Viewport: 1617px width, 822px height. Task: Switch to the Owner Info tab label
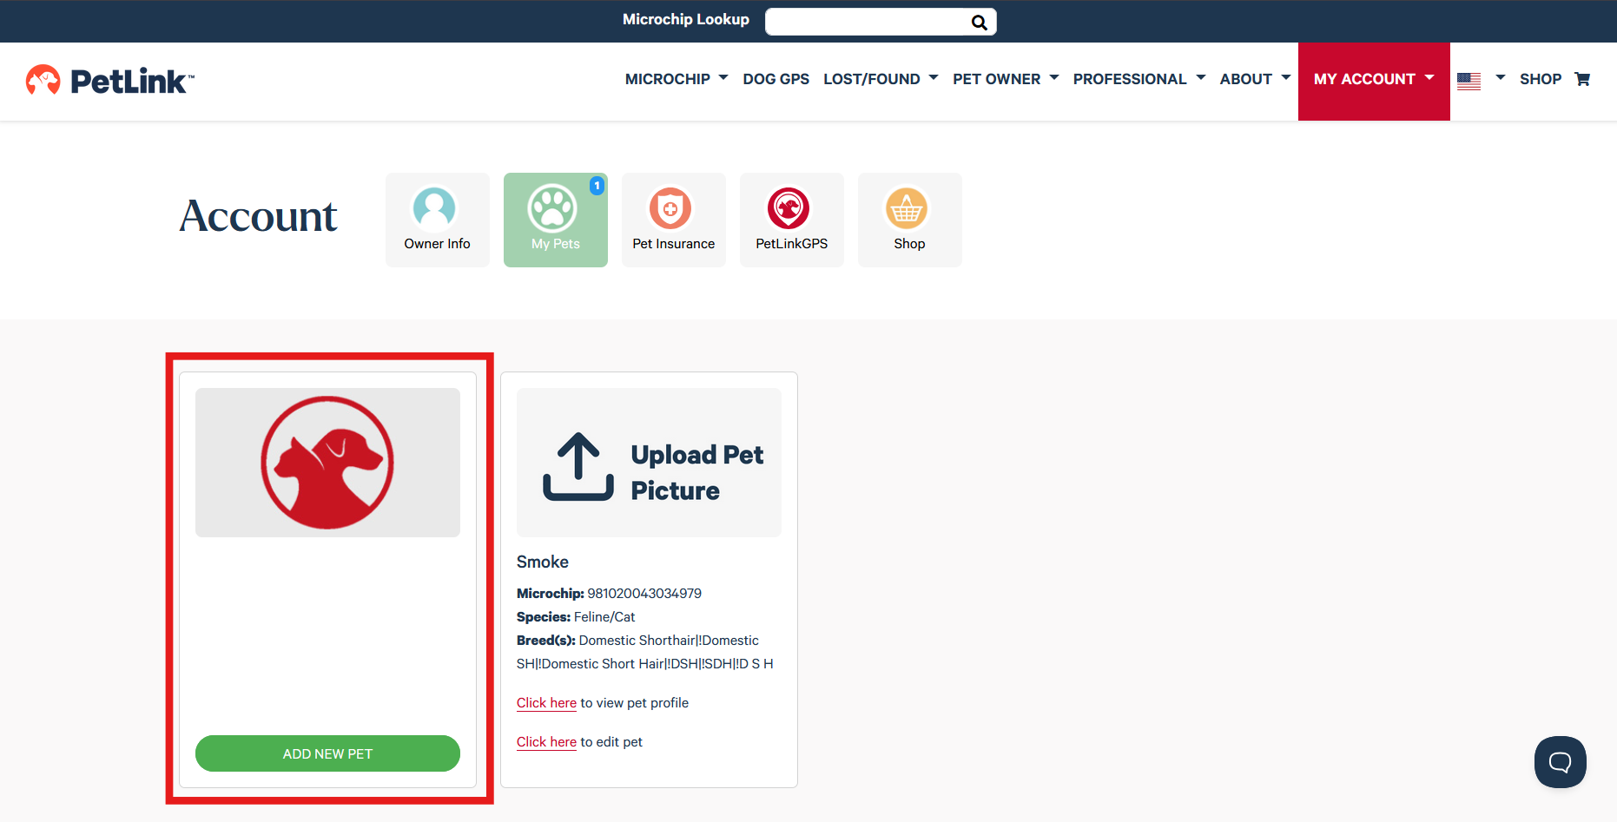pyautogui.click(x=437, y=244)
